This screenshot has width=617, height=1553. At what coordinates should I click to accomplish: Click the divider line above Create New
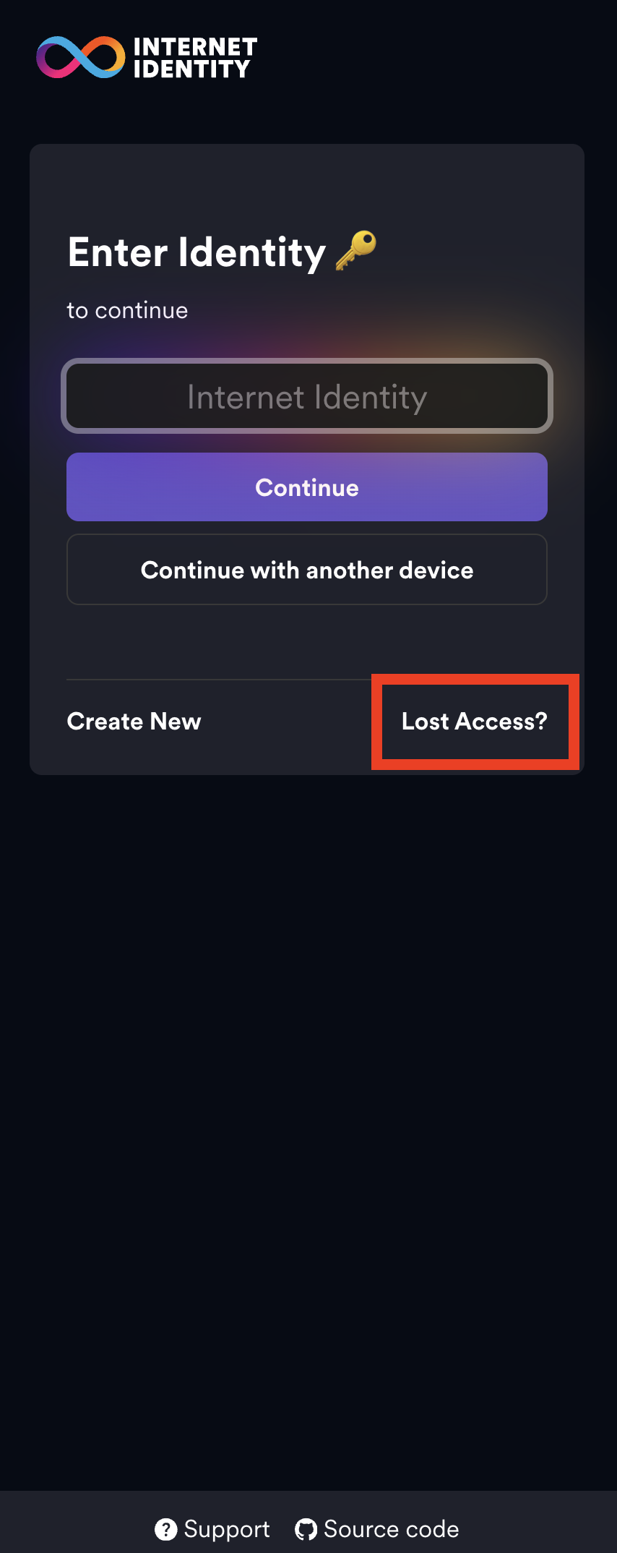click(217, 680)
